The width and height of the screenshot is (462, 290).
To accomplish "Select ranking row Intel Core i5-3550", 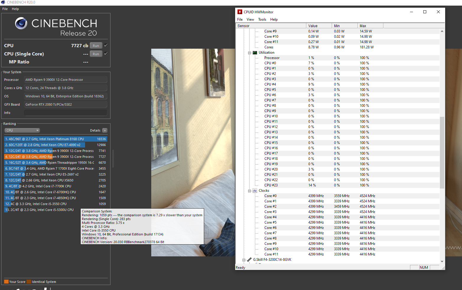I will pos(56,204).
